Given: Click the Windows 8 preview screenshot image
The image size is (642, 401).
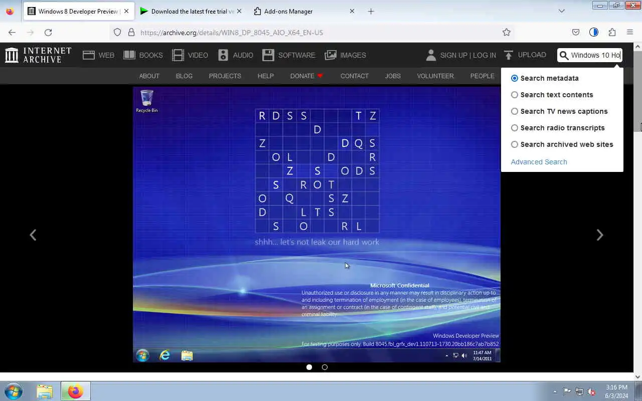Looking at the screenshot, I should tap(316, 224).
